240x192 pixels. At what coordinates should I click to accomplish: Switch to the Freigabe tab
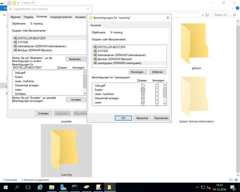point(28,17)
